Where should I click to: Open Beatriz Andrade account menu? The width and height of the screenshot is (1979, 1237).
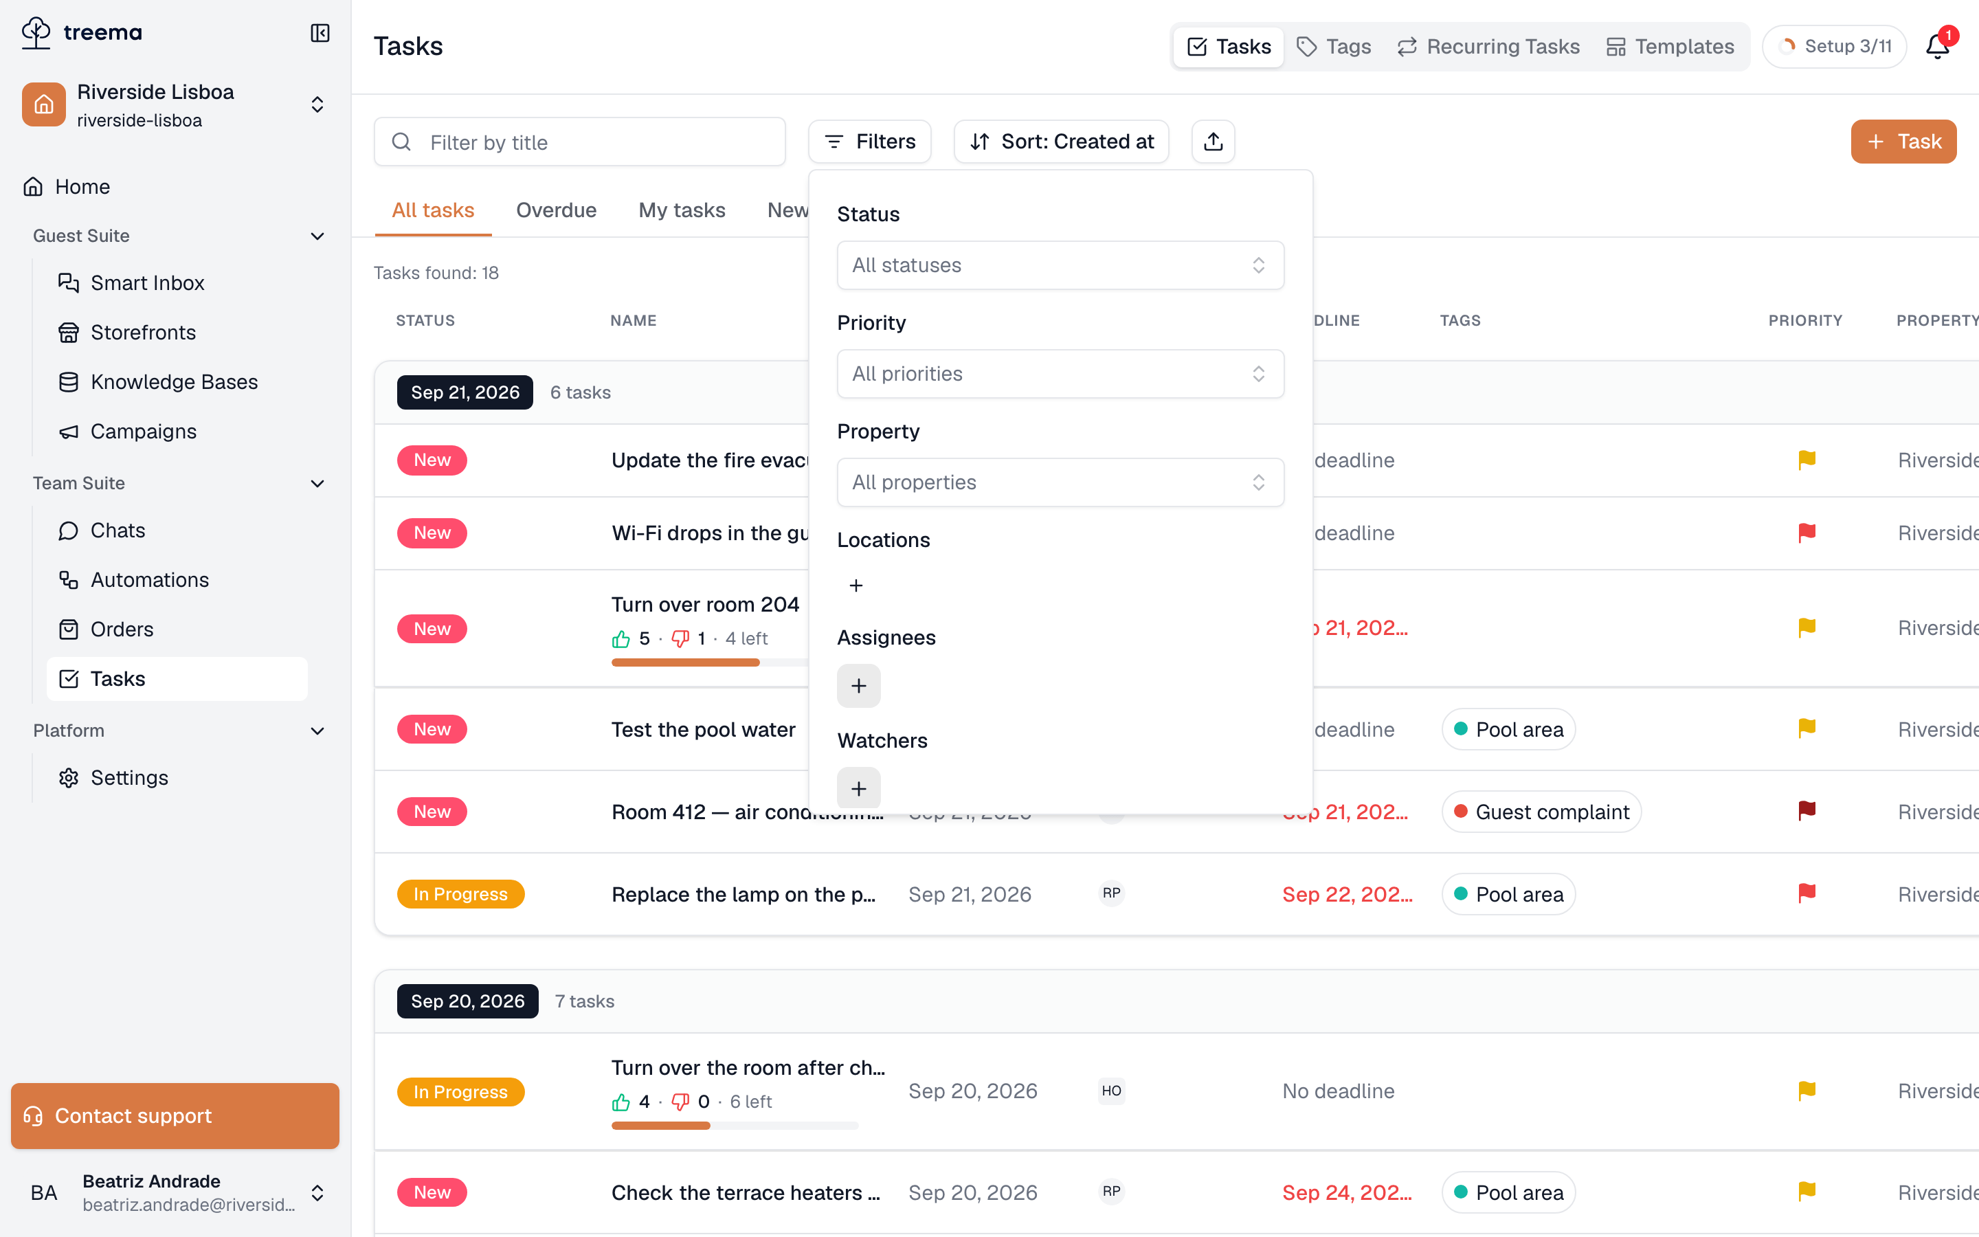(x=175, y=1193)
